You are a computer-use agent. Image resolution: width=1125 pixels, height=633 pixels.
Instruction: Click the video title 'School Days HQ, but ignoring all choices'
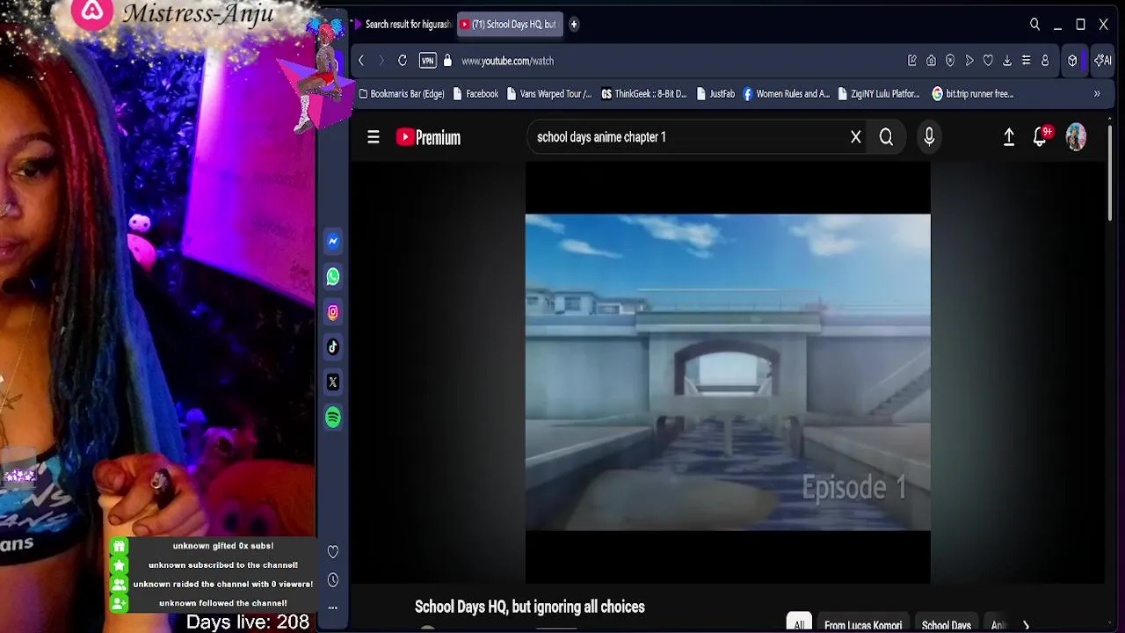(530, 607)
